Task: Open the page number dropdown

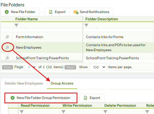Action: [31, 67]
